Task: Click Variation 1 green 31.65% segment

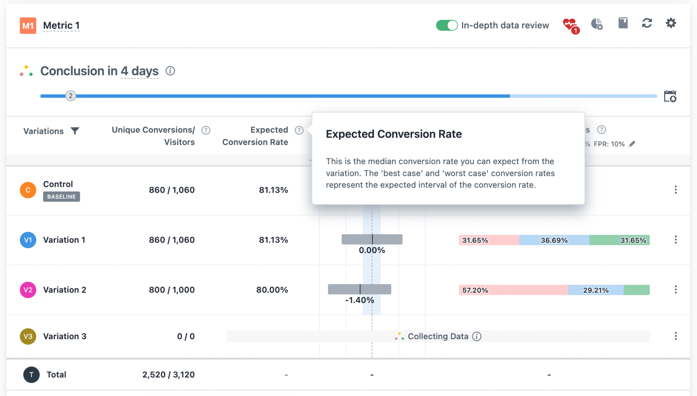Action: (x=620, y=240)
